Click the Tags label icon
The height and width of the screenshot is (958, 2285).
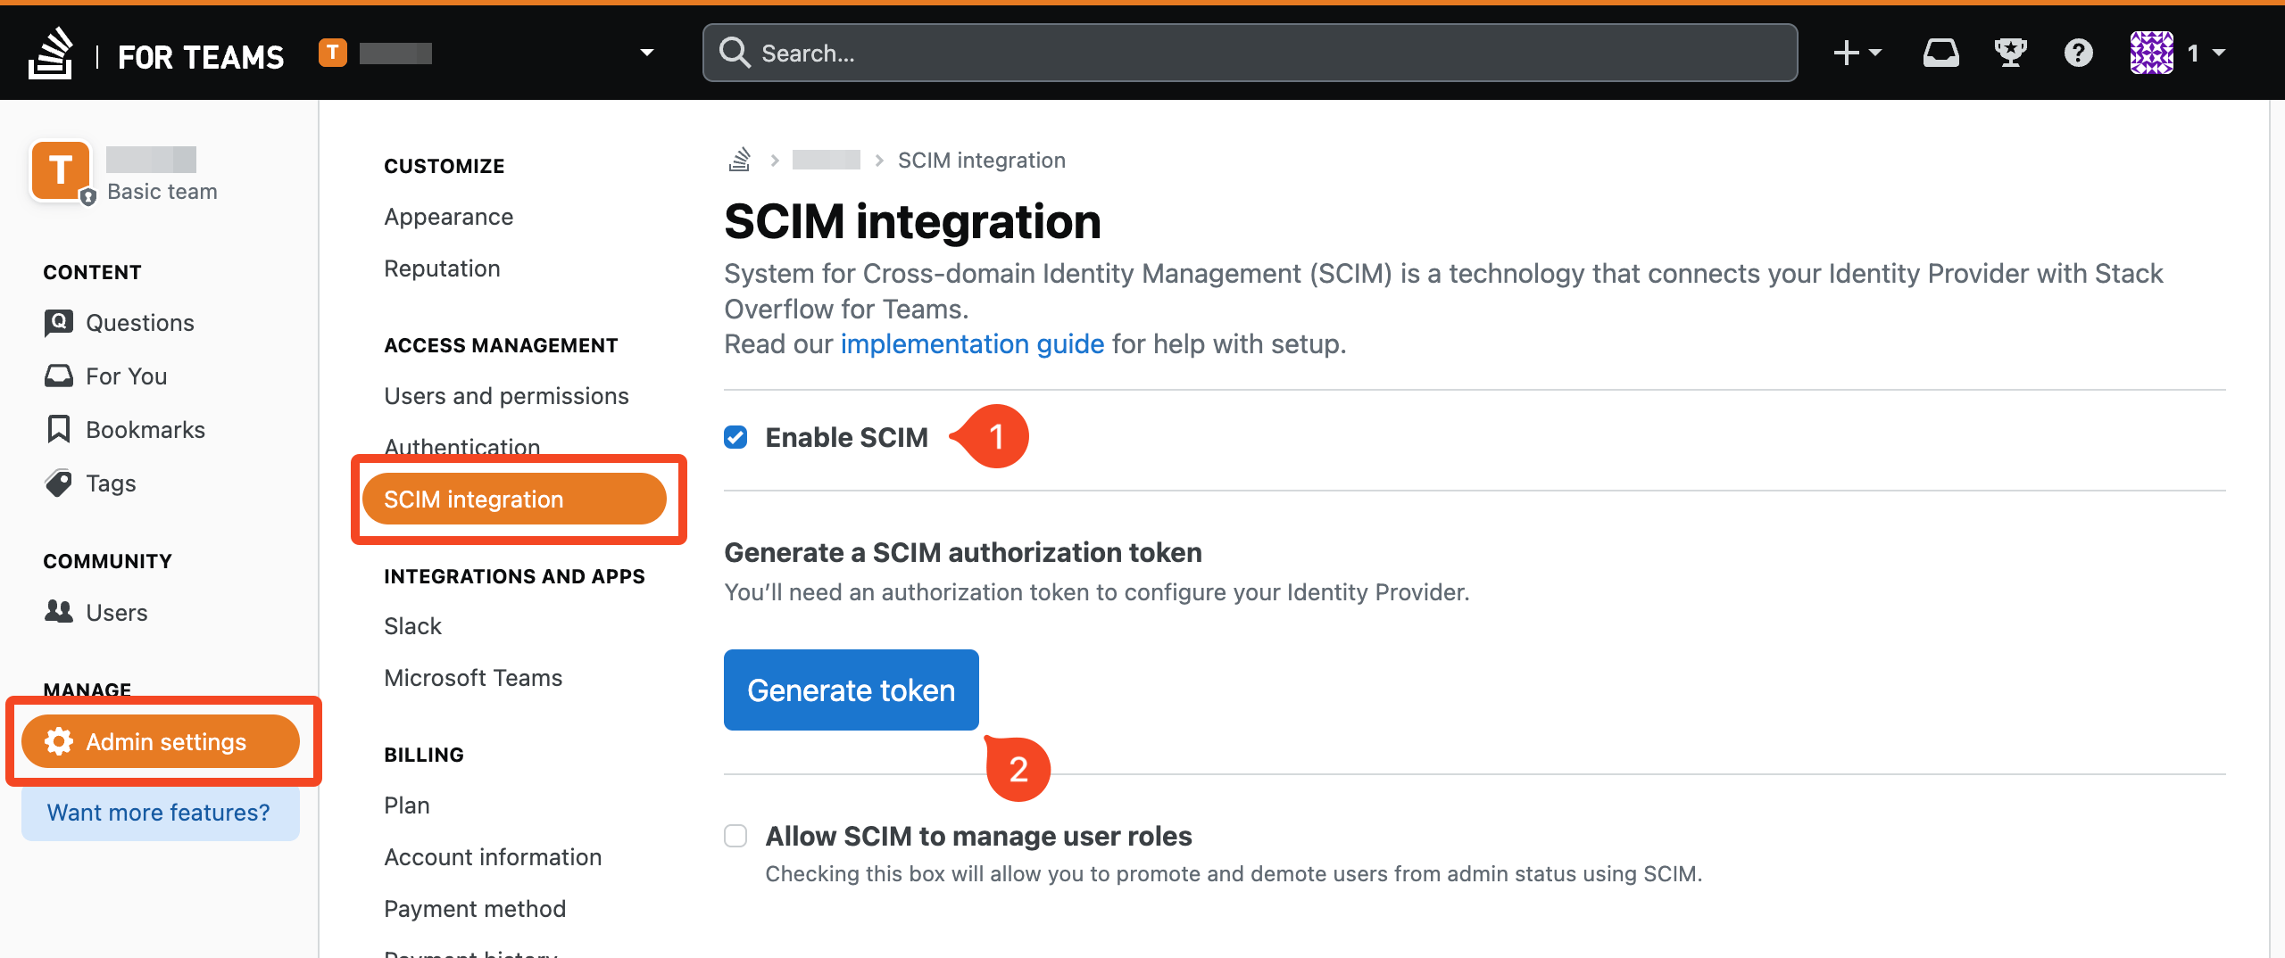pyautogui.click(x=59, y=483)
